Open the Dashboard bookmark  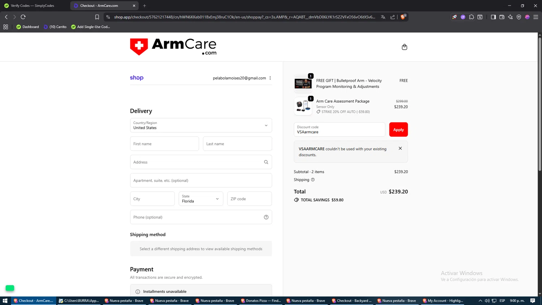27,27
